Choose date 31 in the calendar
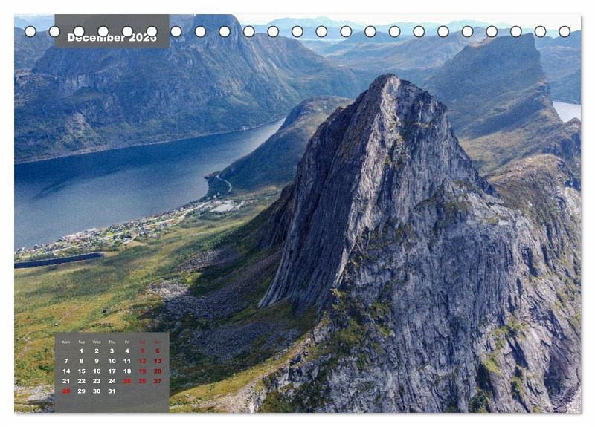595x427 pixels. [112, 391]
